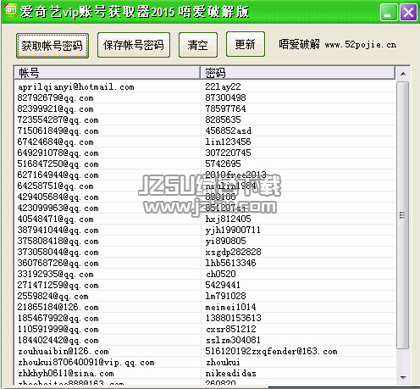Click the list scrollbar up arrow

(403, 74)
